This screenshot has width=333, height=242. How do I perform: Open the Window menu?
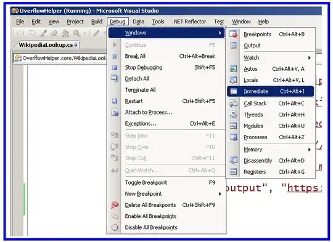241,22
